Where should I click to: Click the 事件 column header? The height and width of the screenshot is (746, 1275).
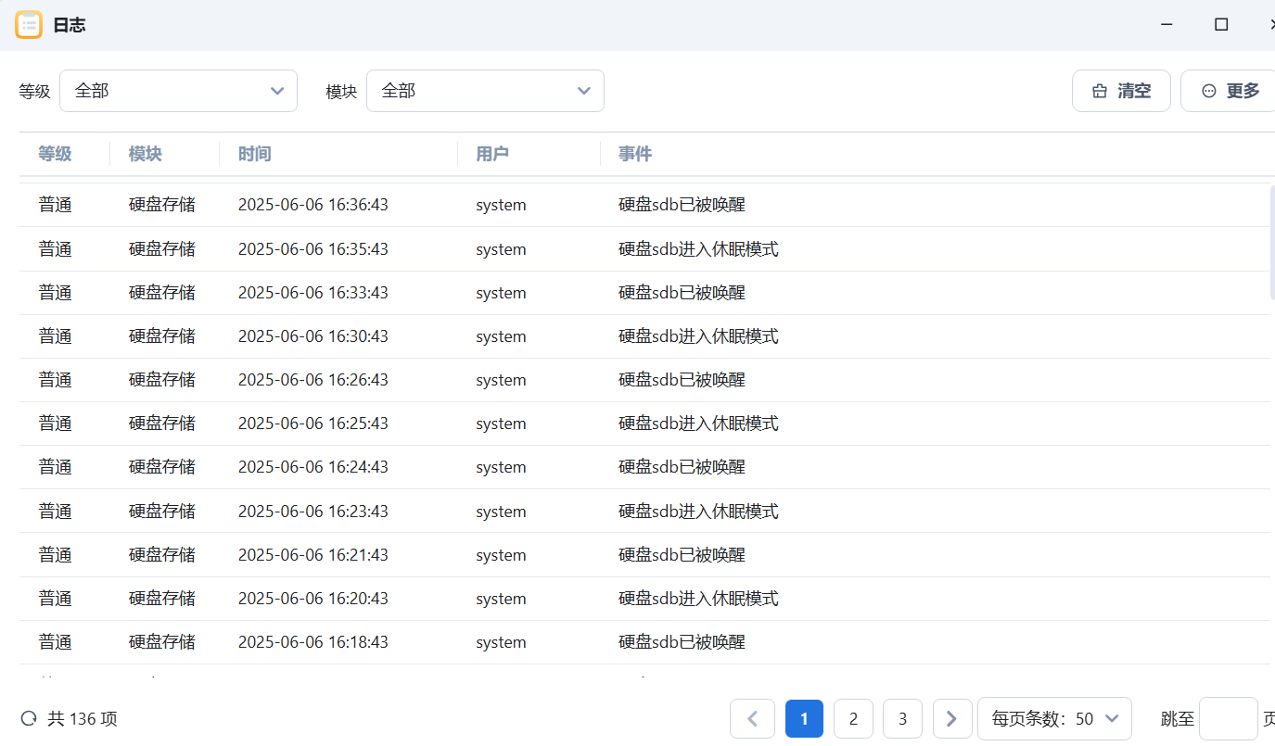tap(635, 154)
